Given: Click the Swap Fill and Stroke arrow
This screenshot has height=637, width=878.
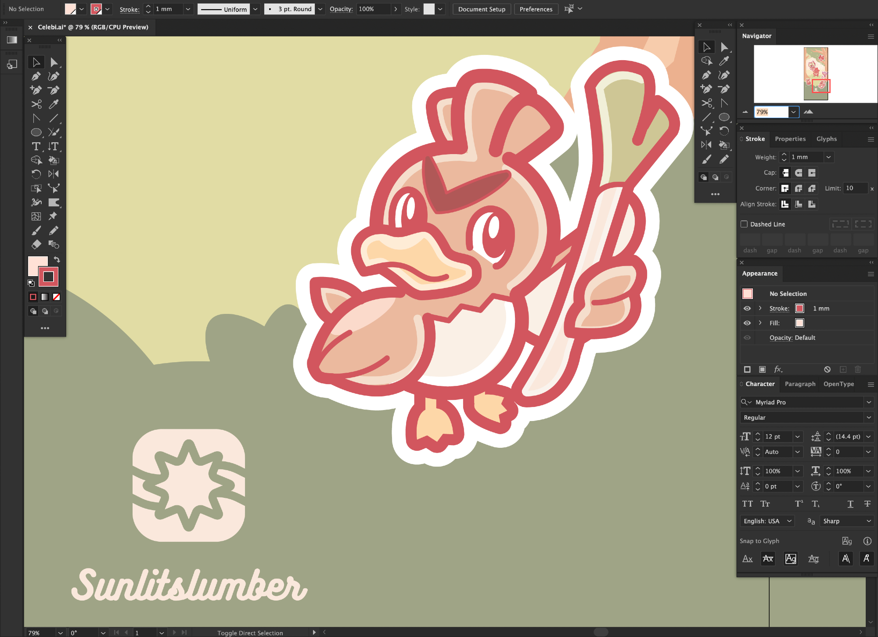Looking at the screenshot, I should tap(57, 259).
